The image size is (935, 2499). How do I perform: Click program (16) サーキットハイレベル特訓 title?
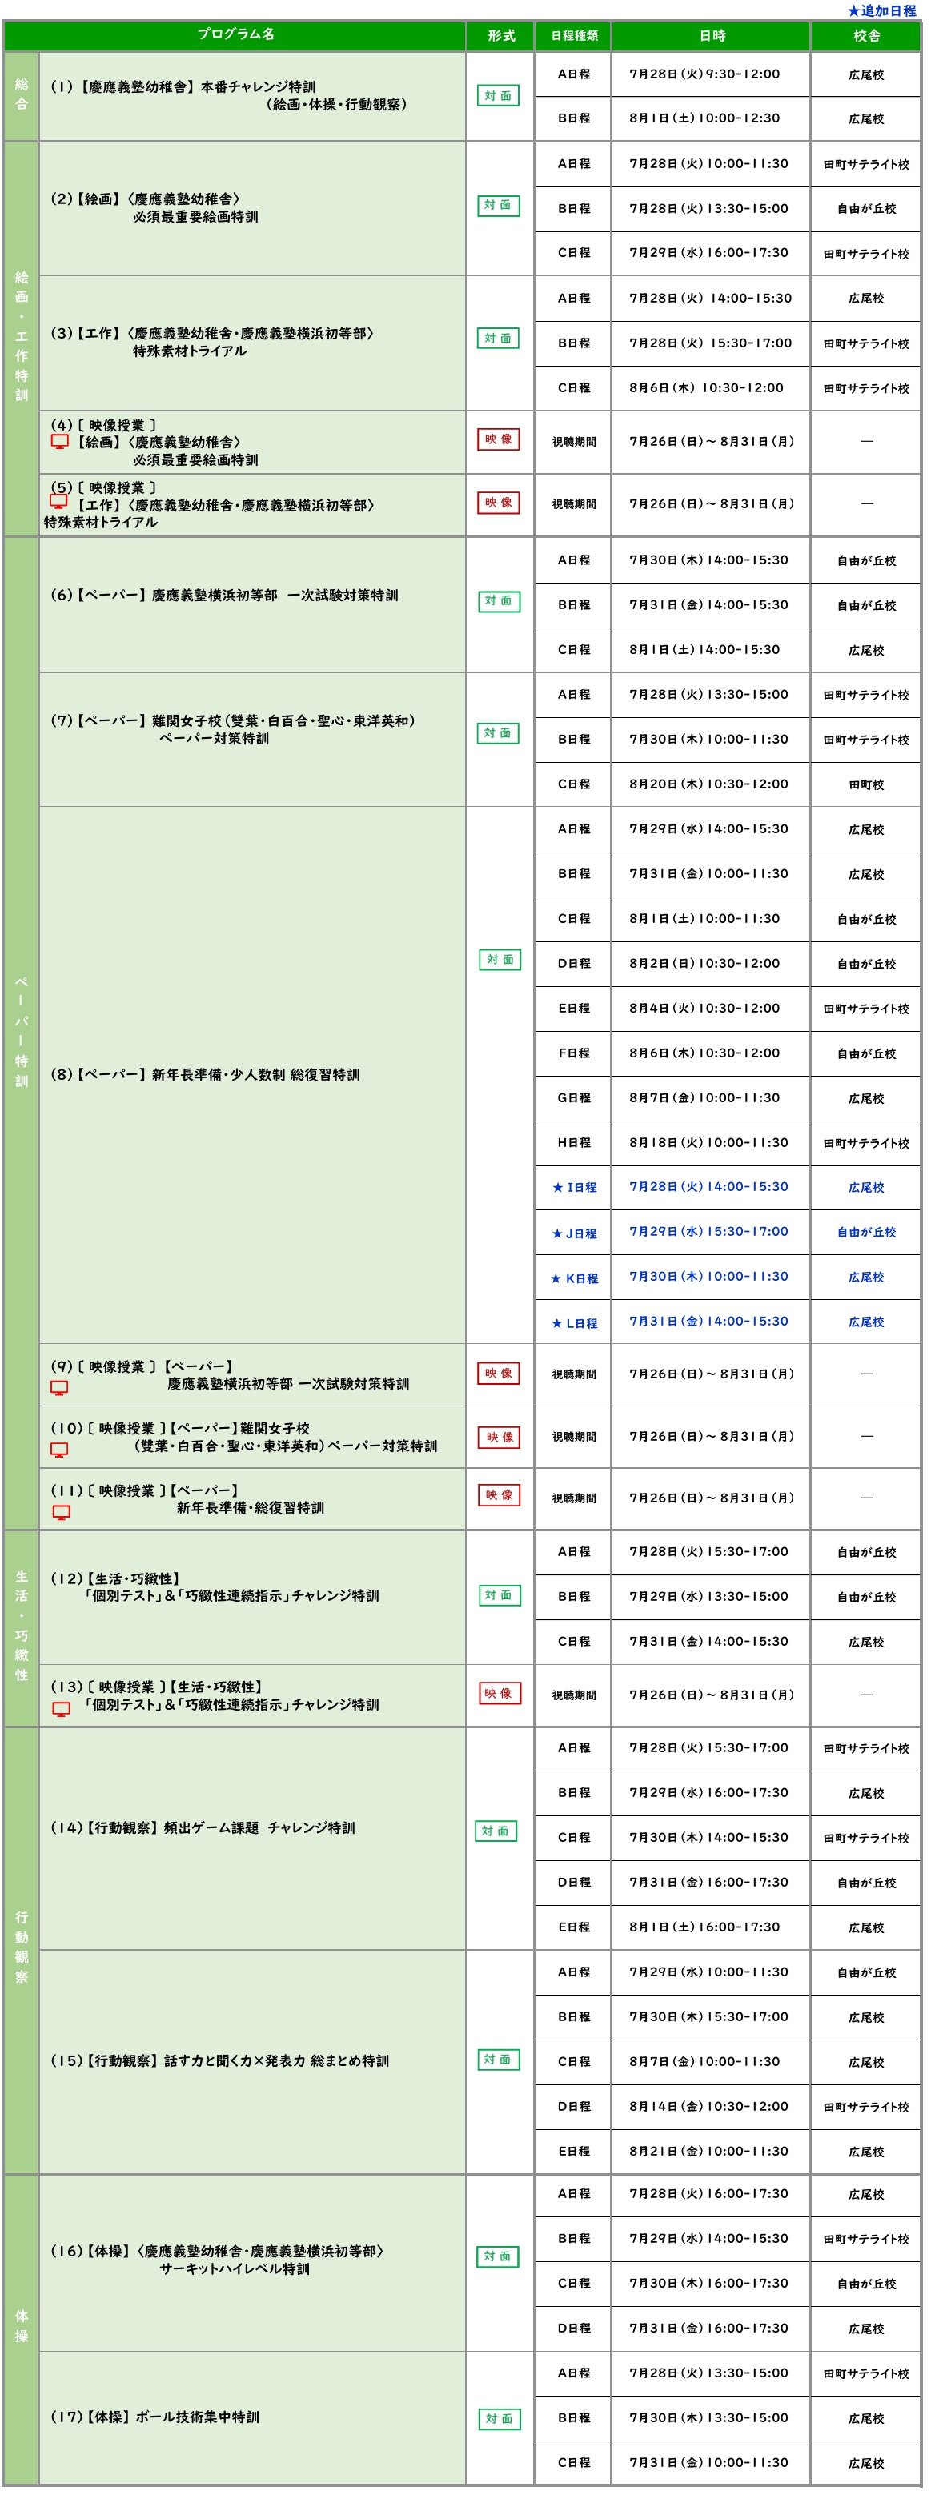(x=217, y=2260)
